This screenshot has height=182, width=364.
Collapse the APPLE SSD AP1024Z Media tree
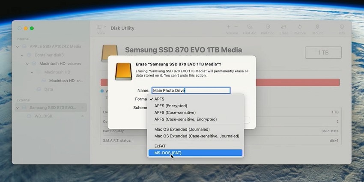coord(18,47)
